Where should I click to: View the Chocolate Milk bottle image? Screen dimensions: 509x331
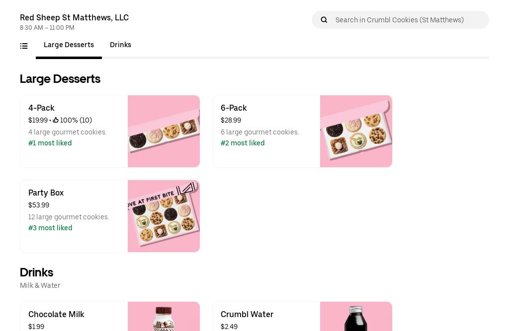pos(164,317)
